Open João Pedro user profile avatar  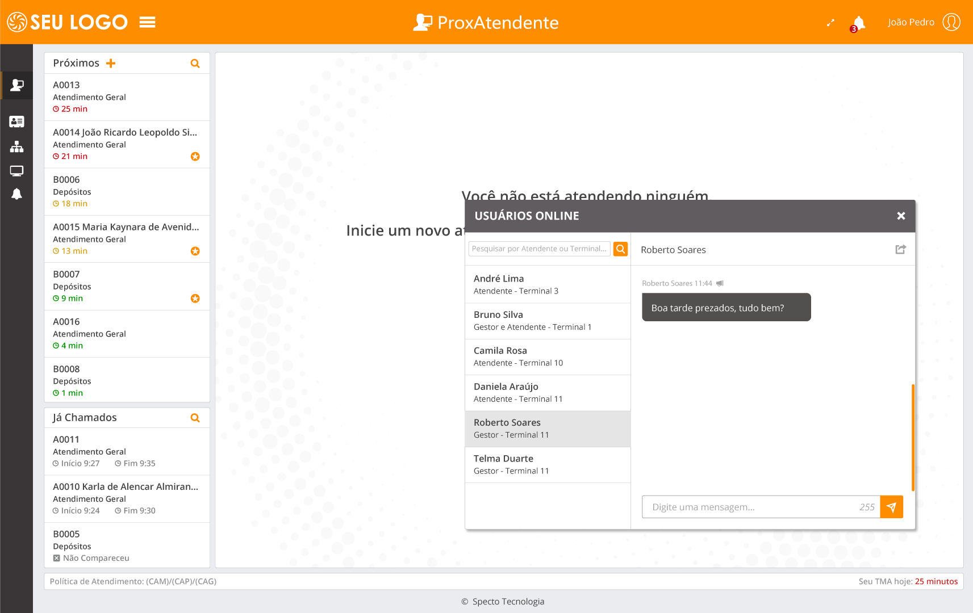(951, 22)
